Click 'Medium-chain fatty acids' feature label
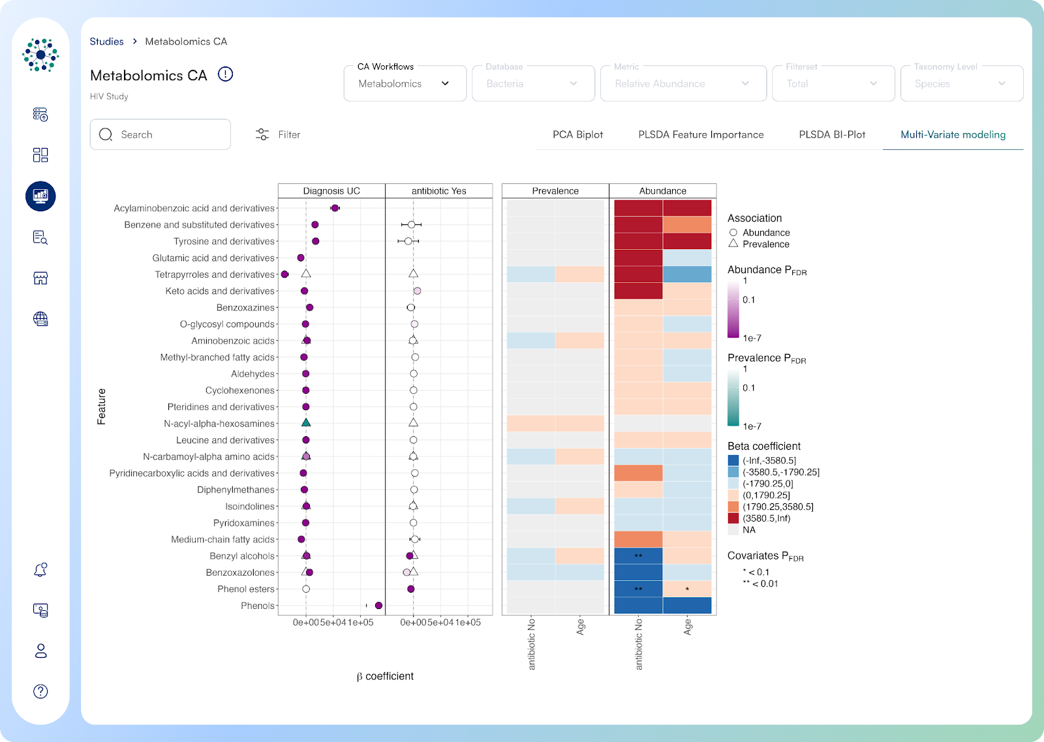The height and width of the screenshot is (742, 1044). pyautogui.click(x=223, y=539)
